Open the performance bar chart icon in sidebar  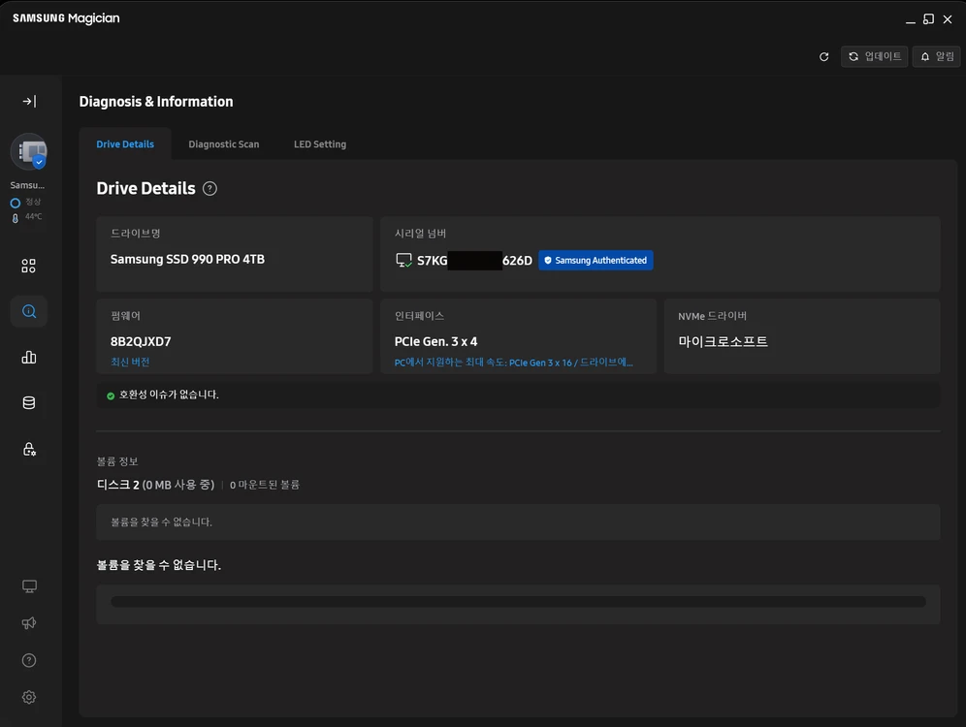29,357
